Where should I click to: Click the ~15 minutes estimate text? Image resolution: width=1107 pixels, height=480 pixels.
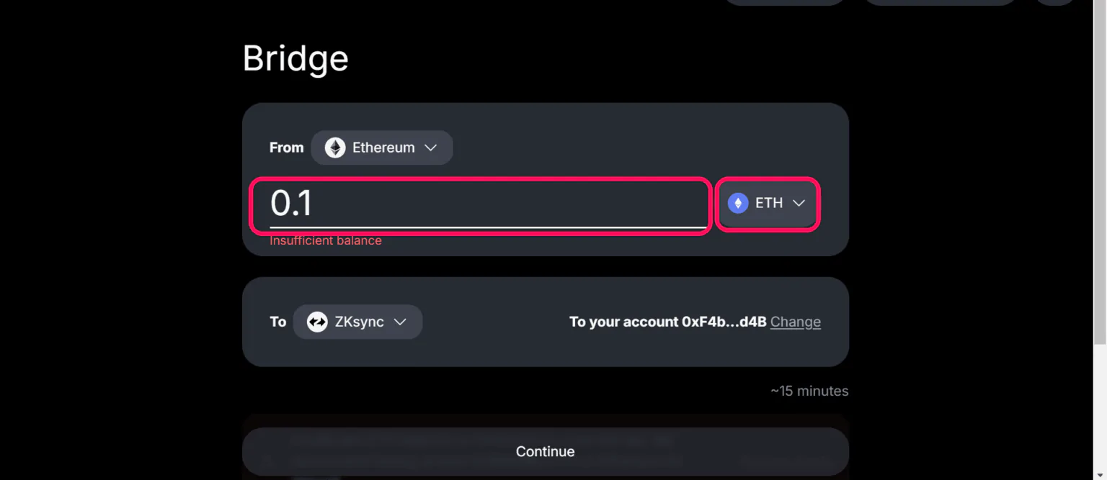(809, 391)
